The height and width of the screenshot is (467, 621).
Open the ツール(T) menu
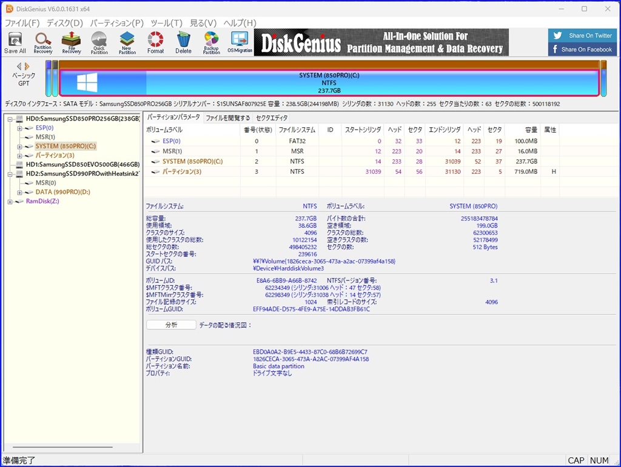click(166, 23)
